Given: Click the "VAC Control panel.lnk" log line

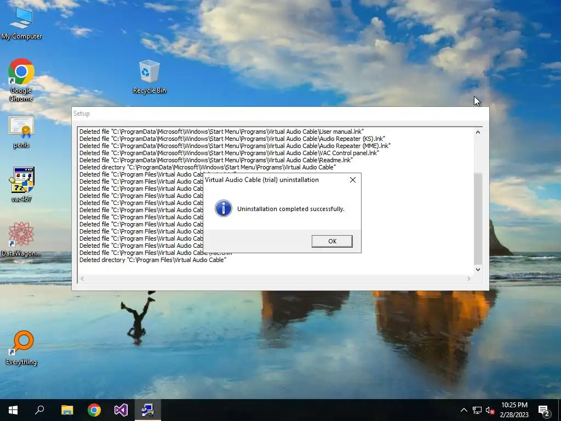Looking at the screenshot, I should [x=230, y=153].
